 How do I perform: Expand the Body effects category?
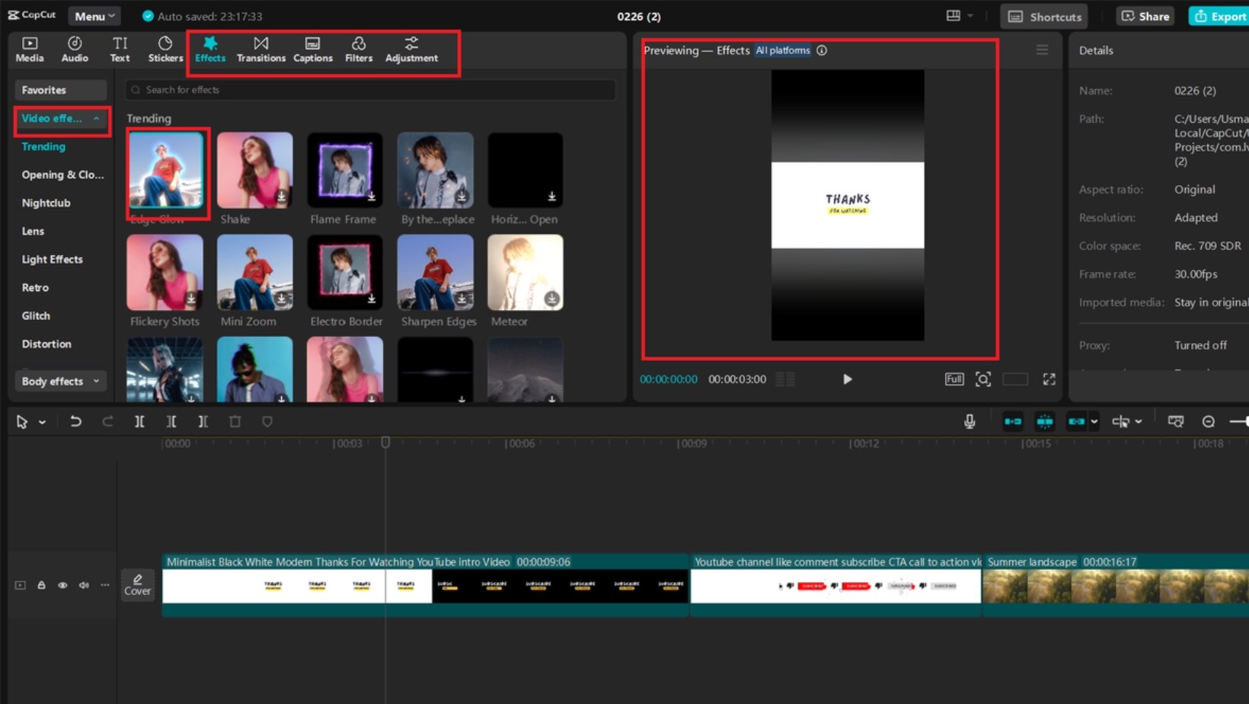[x=60, y=381]
